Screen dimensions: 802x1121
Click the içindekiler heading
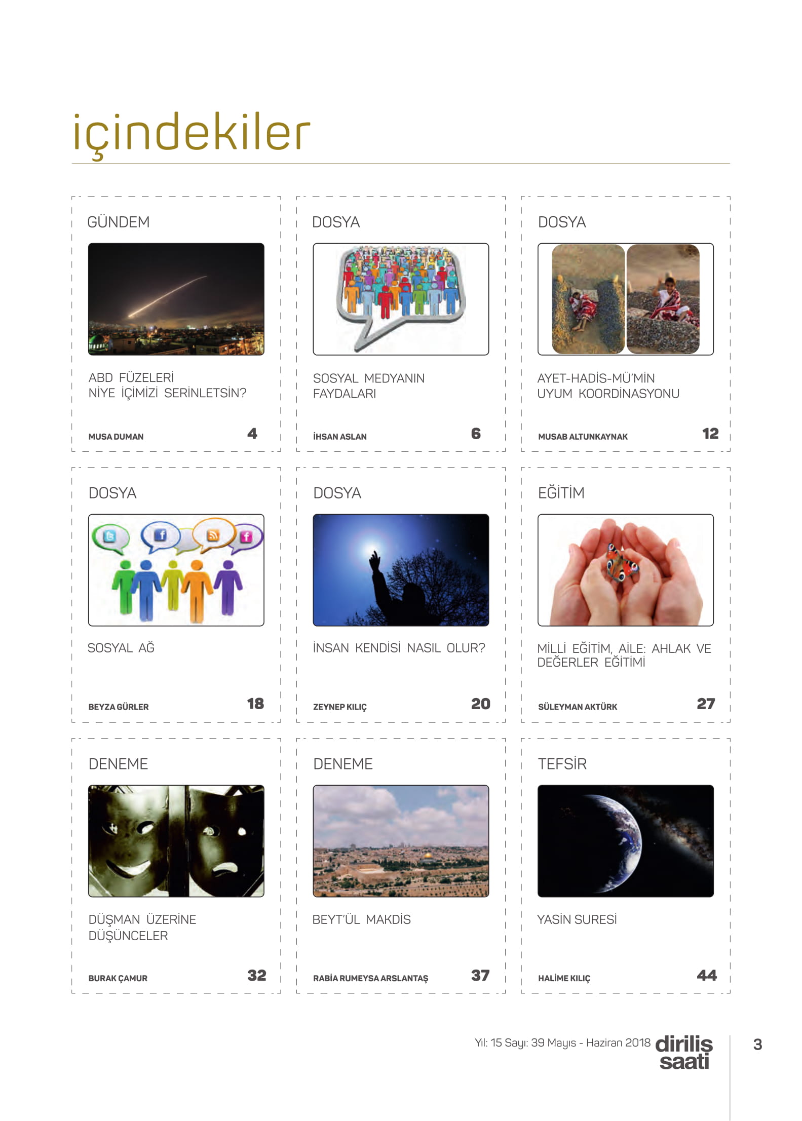(x=191, y=133)
